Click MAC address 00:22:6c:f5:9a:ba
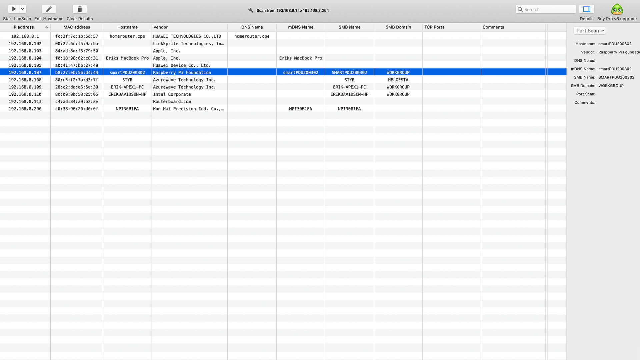The image size is (640, 360). click(77, 43)
